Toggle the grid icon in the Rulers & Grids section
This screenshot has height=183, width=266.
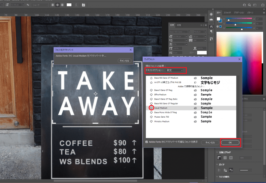click(225, 158)
